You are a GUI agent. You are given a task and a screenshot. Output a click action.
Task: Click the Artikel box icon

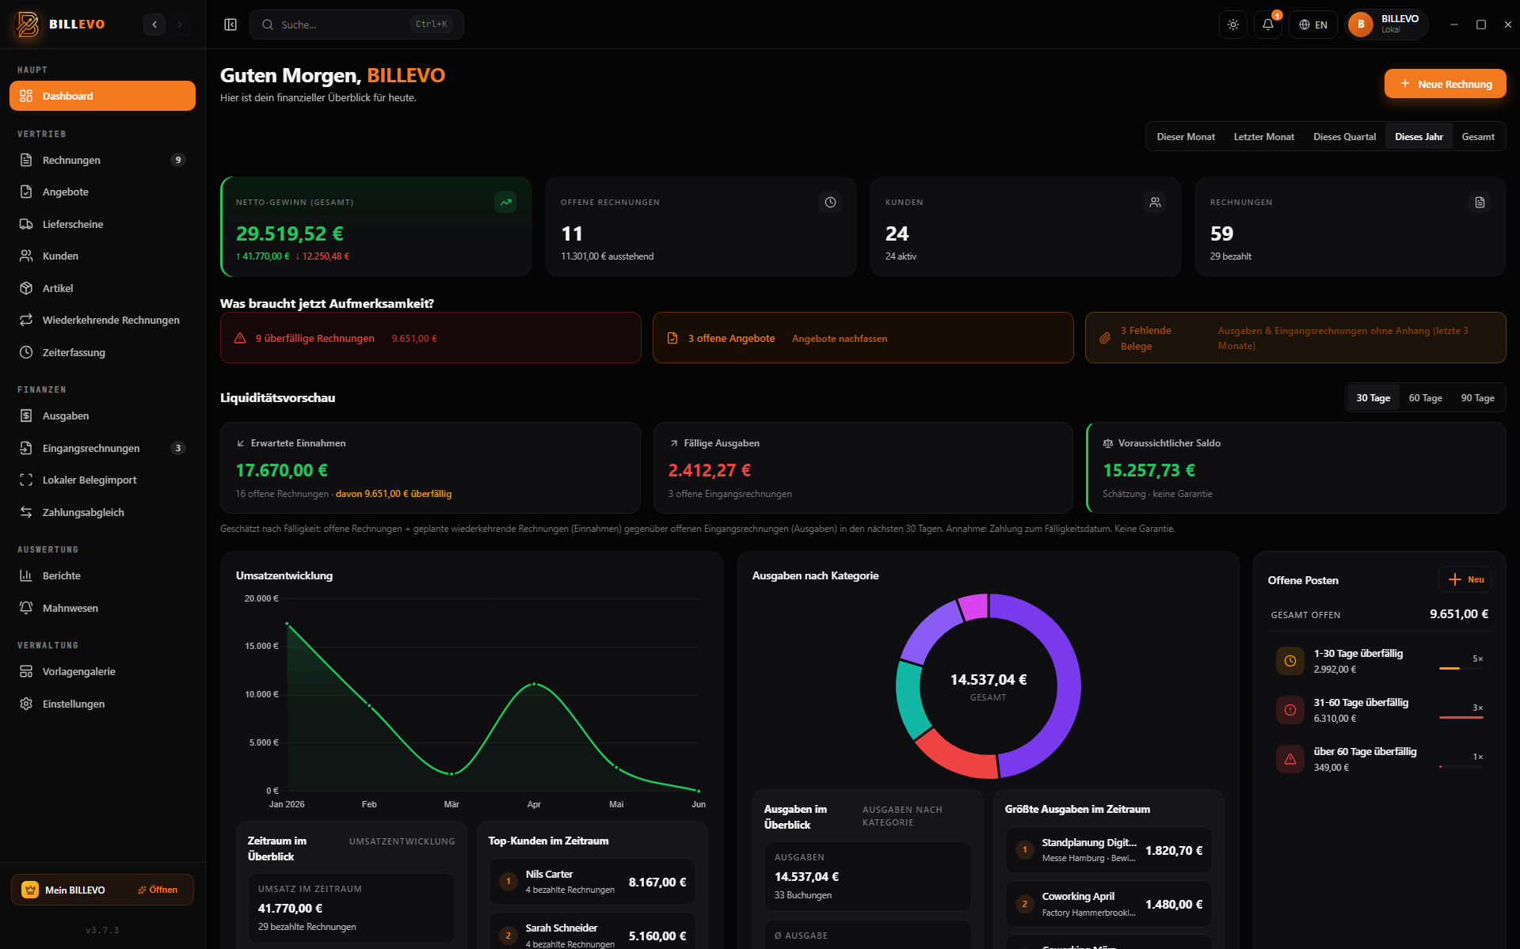[x=26, y=288]
